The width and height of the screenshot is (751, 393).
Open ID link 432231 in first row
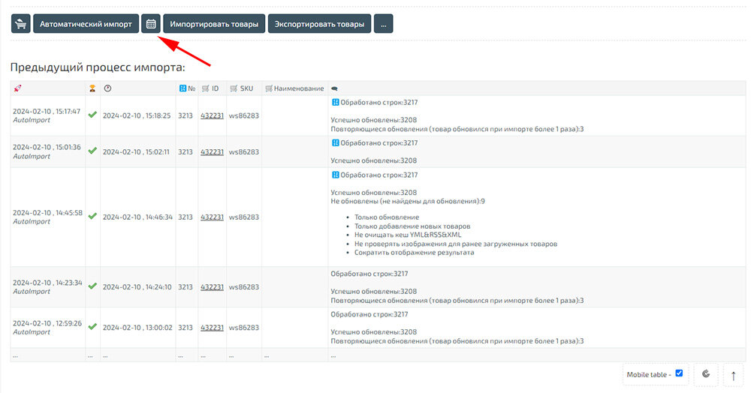pos(212,116)
